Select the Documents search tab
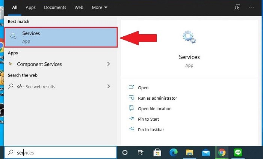The height and width of the screenshot is (159, 263). pos(55,7)
